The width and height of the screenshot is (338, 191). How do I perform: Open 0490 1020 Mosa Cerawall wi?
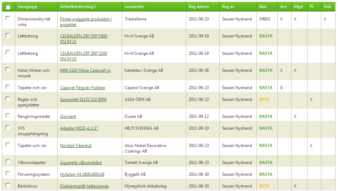(85, 70)
